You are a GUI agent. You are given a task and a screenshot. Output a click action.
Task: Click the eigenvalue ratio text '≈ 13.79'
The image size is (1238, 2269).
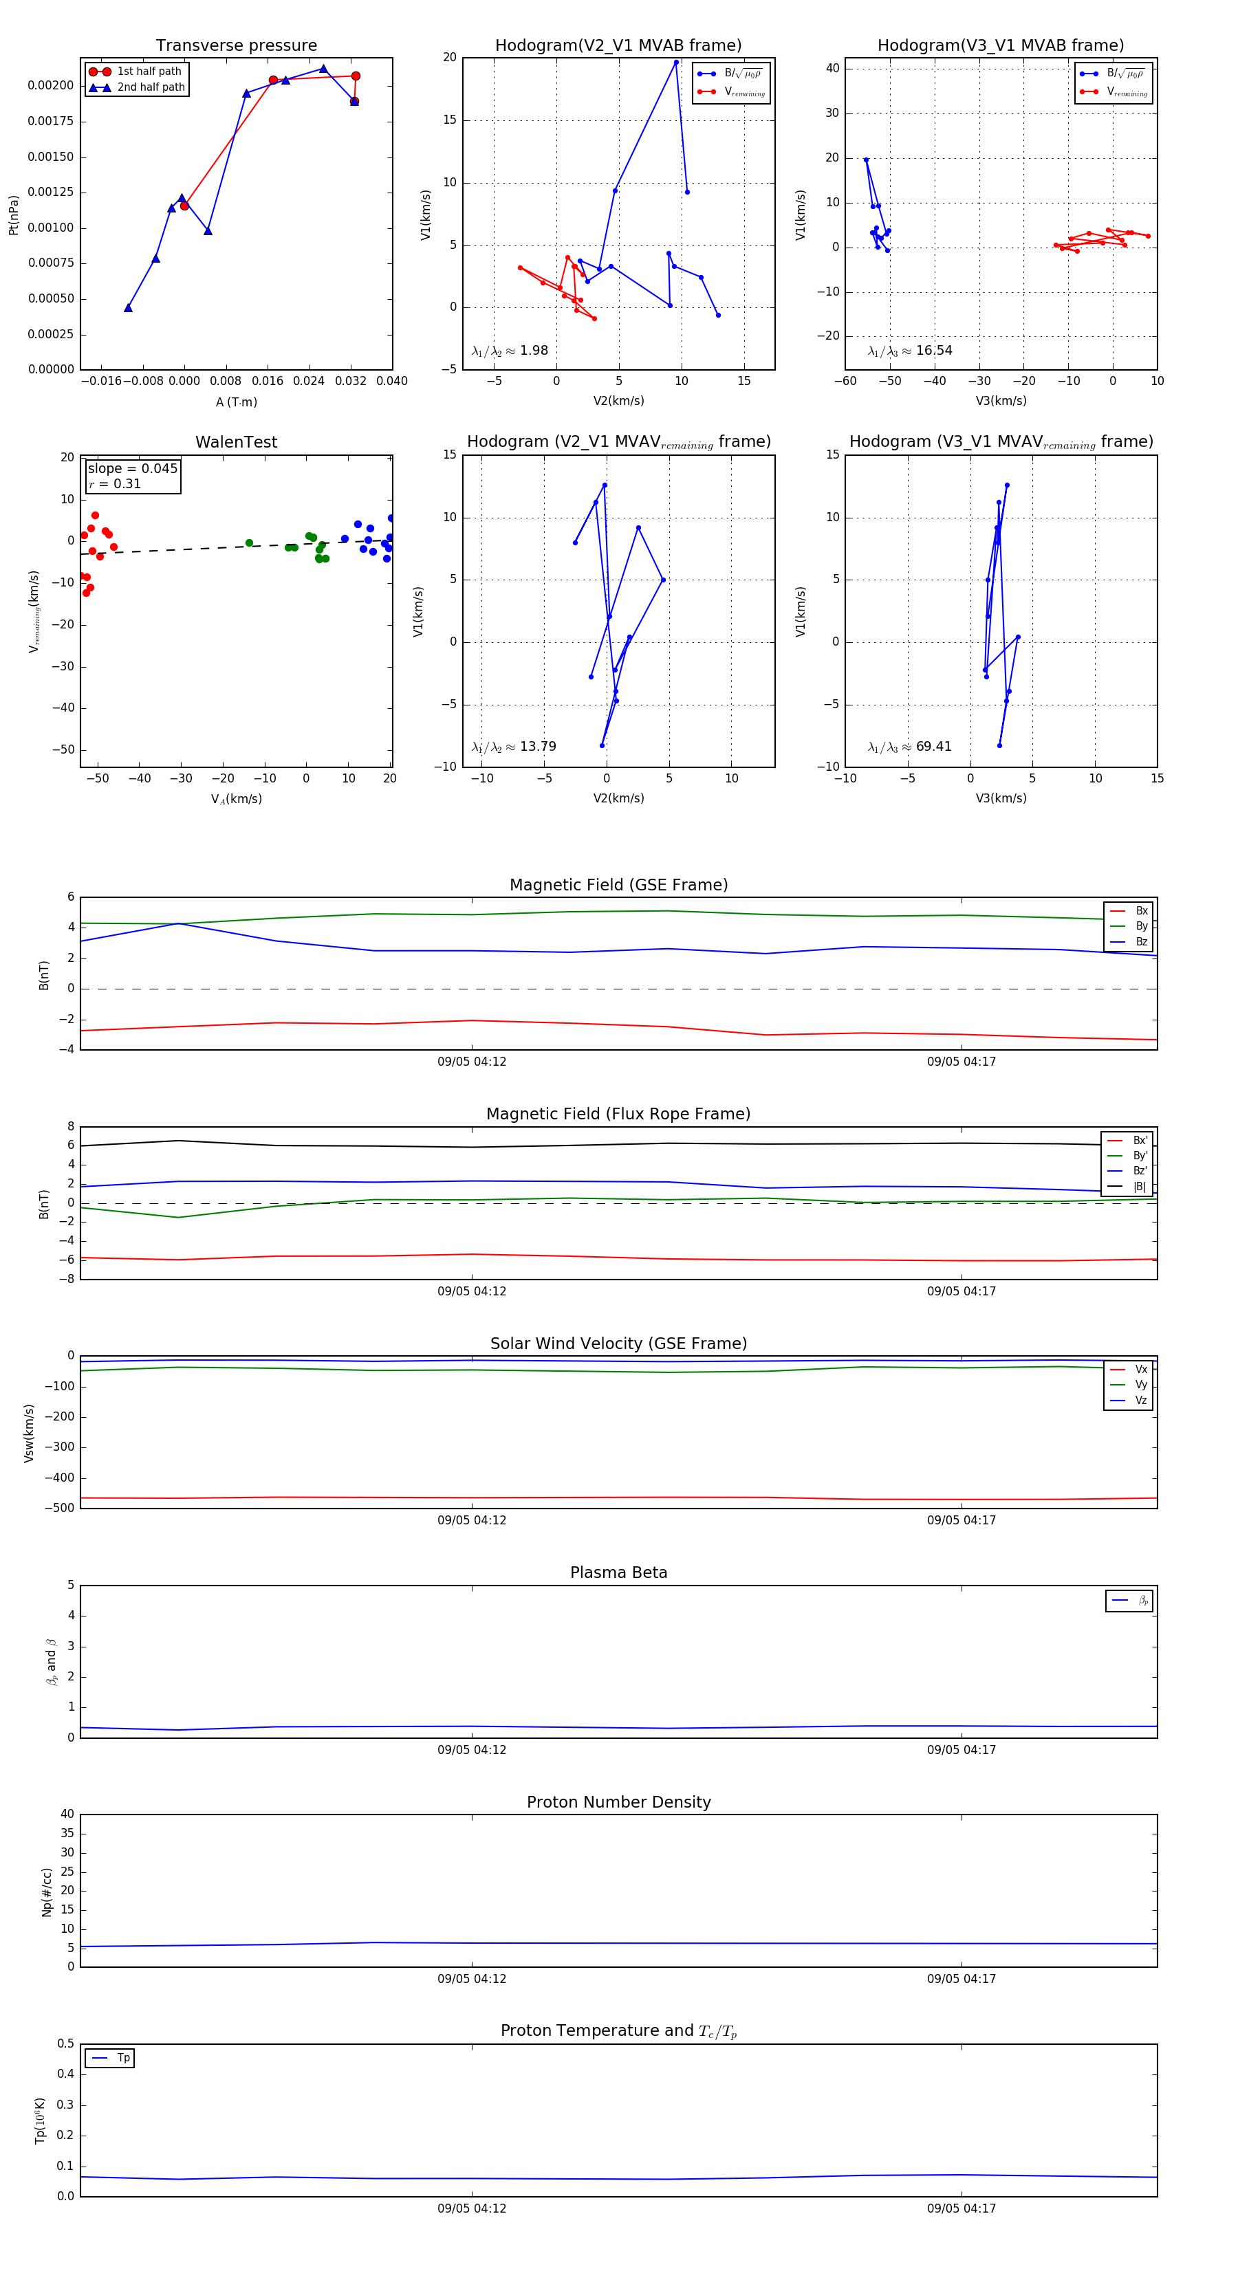[x=530, y=747]
